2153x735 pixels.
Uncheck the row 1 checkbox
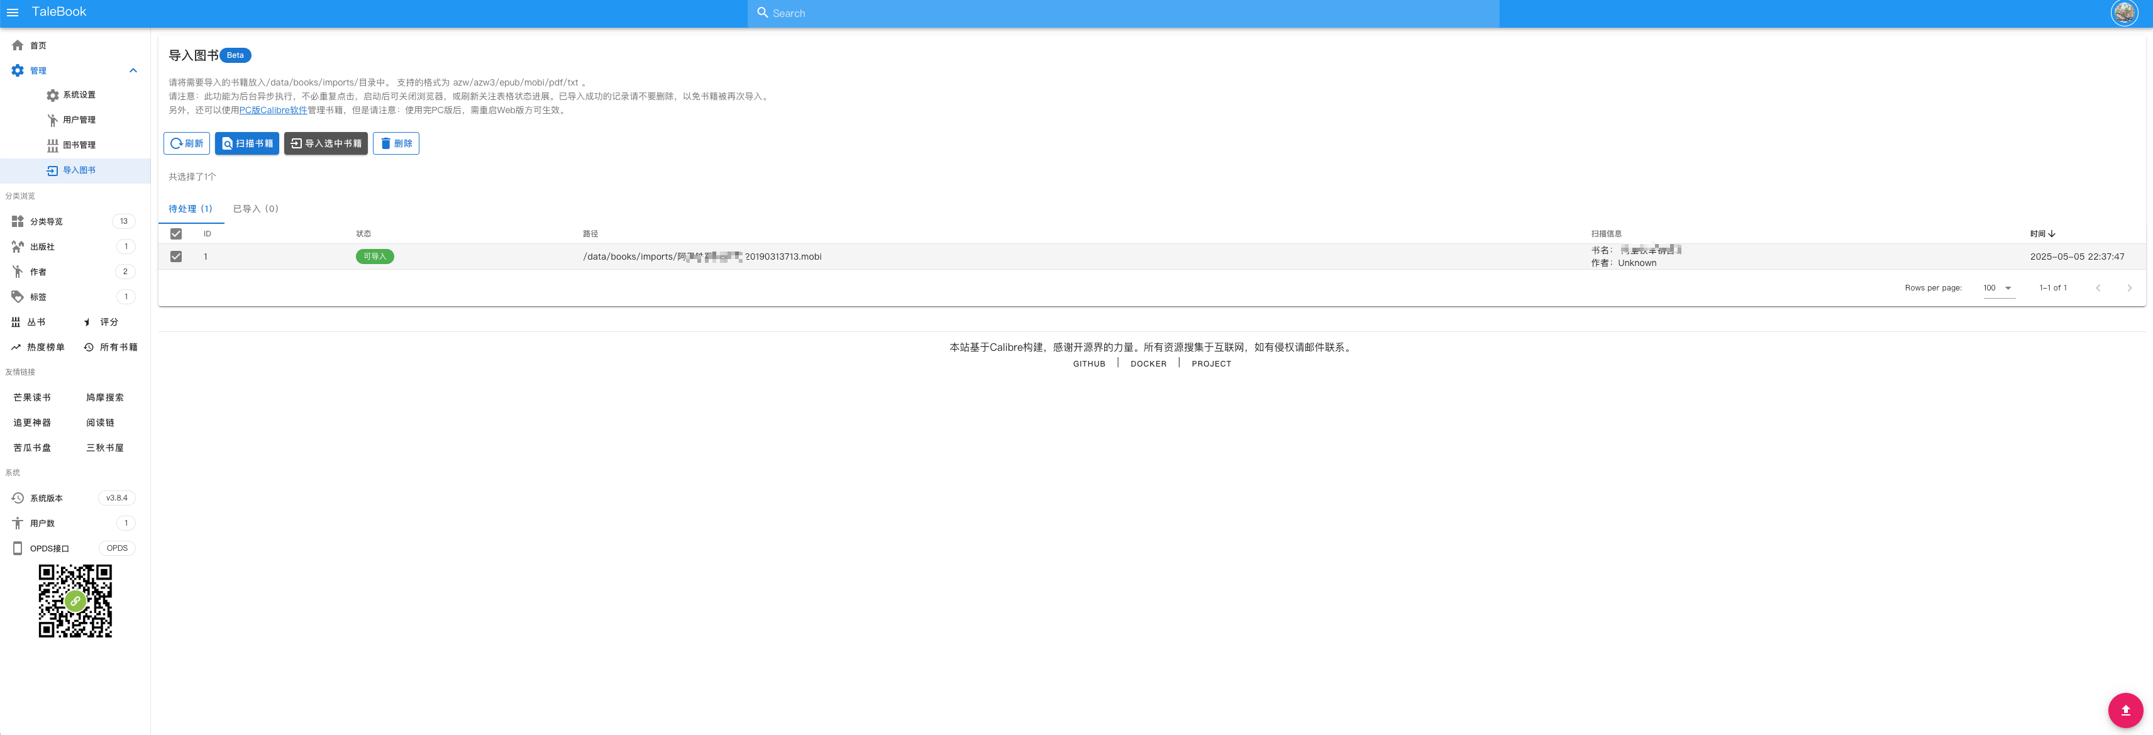[175, 257]
